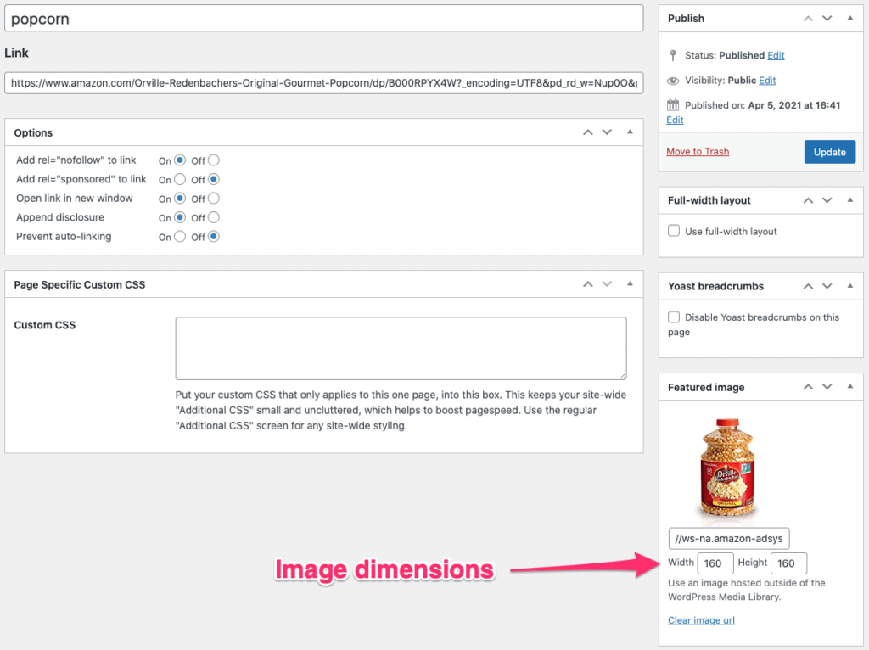Check Use full-width layout
The image size is (869, 650).
673,231
